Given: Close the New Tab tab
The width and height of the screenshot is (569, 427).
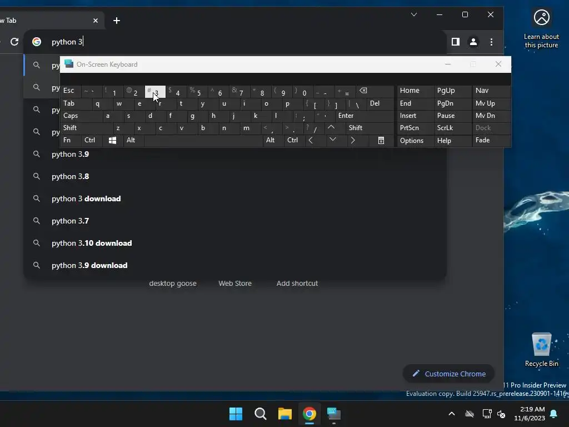Looking at the screenshot, I should pos(96,21).
